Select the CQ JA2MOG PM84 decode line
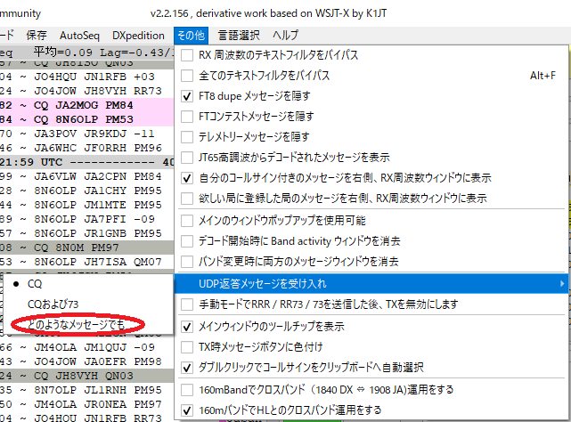Image resolution: width=571 pixels, height=422 pixels. tap(86, 105)
